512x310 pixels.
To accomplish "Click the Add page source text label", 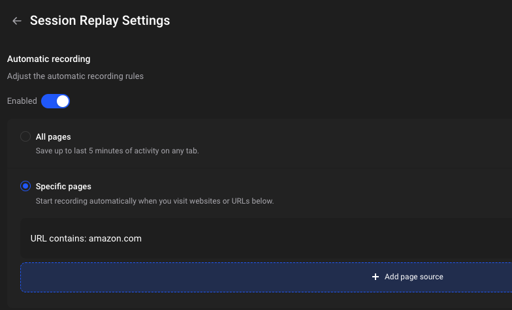I will [414, 277].
